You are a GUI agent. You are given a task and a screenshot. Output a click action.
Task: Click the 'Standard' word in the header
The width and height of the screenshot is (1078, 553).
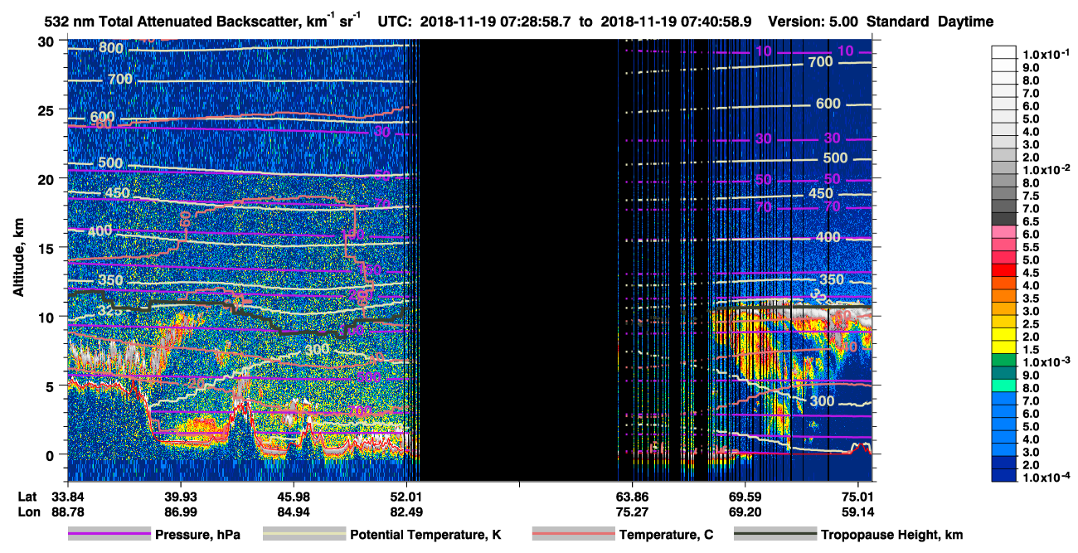pyautogui.click(x=899, y=22)
